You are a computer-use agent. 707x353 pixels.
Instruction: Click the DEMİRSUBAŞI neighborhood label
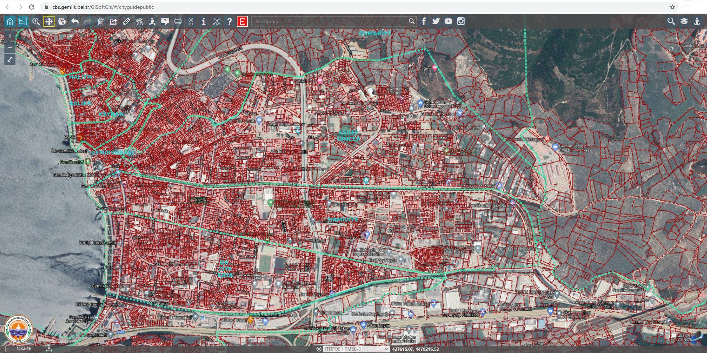click(x=113, y=152)
